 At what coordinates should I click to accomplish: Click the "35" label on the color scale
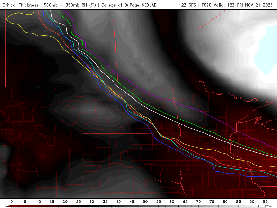tap(105, 202)
